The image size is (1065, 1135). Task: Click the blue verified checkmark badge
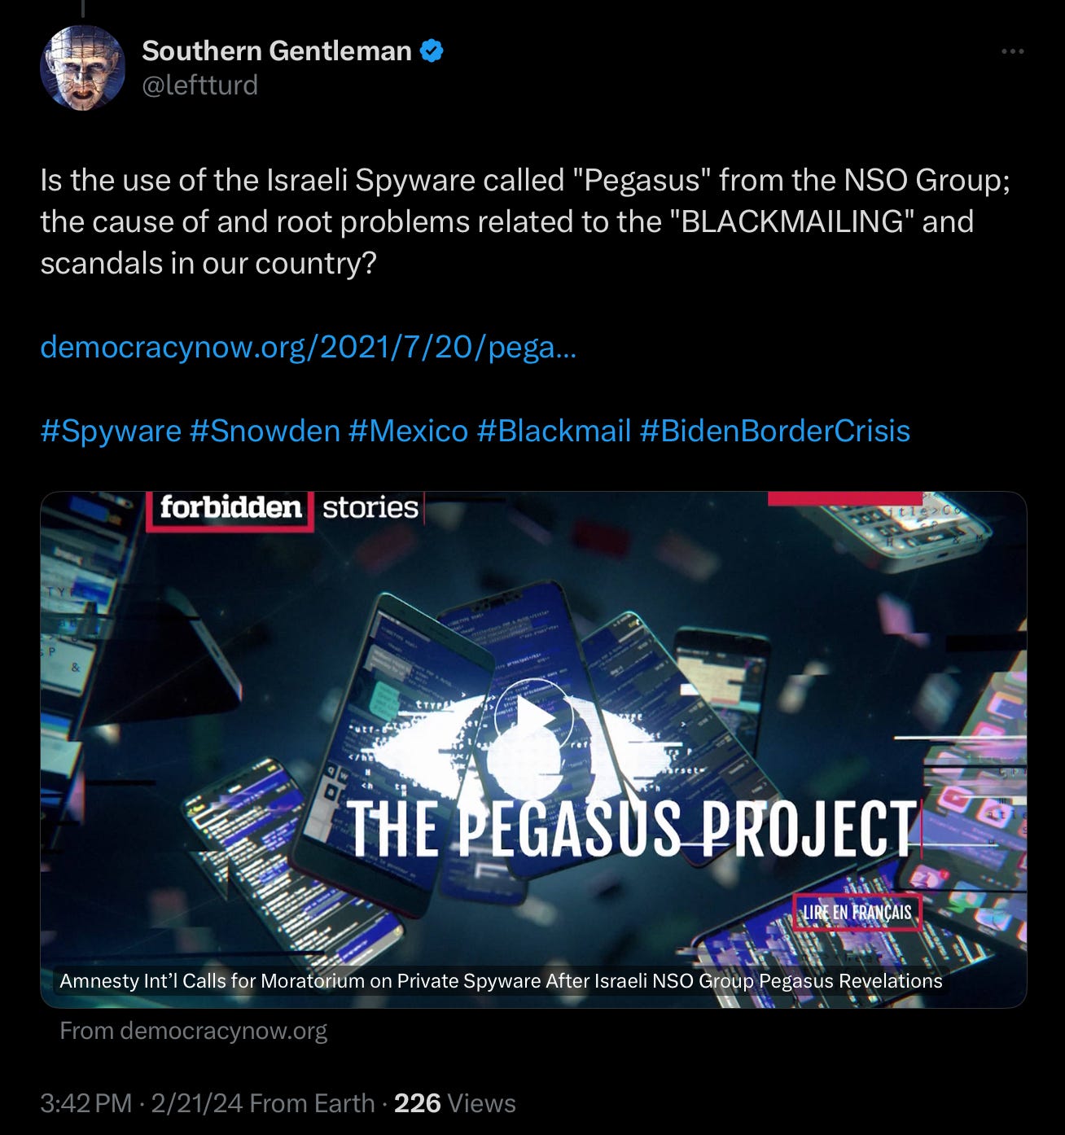[432, 51]
